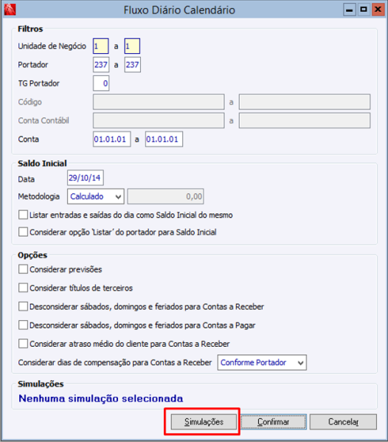Screen dimensions: 388x442
Task: Click the Simulações button
Action: point(204,421)
